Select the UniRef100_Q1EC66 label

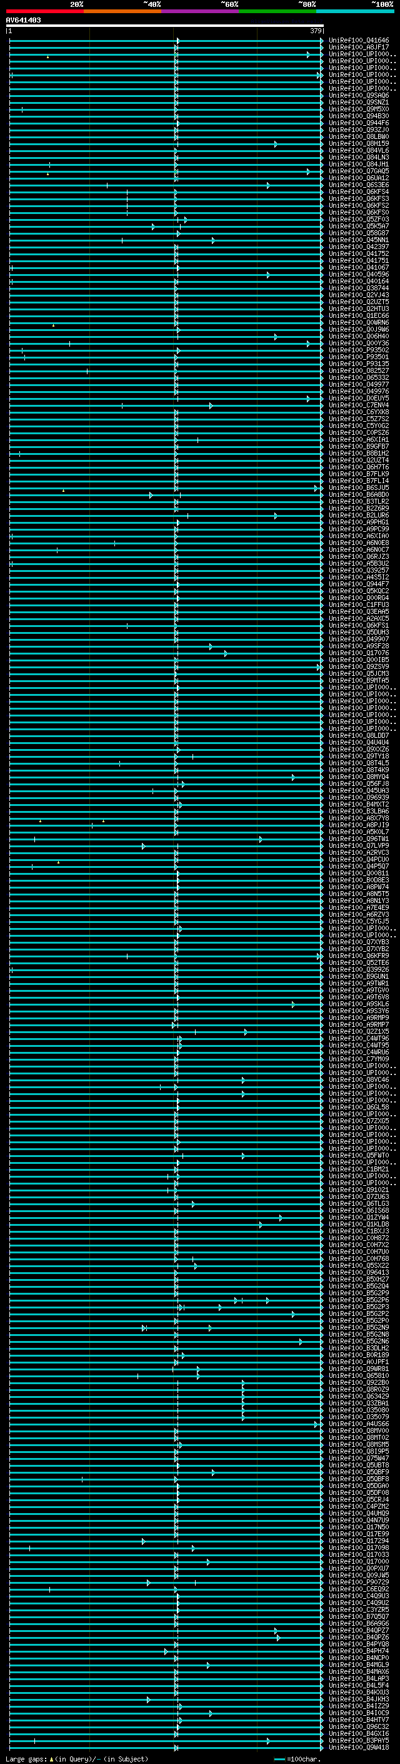359,315
